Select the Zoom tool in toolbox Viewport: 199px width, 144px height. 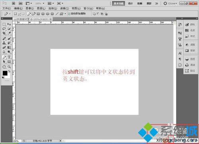[x=9, y=67]
